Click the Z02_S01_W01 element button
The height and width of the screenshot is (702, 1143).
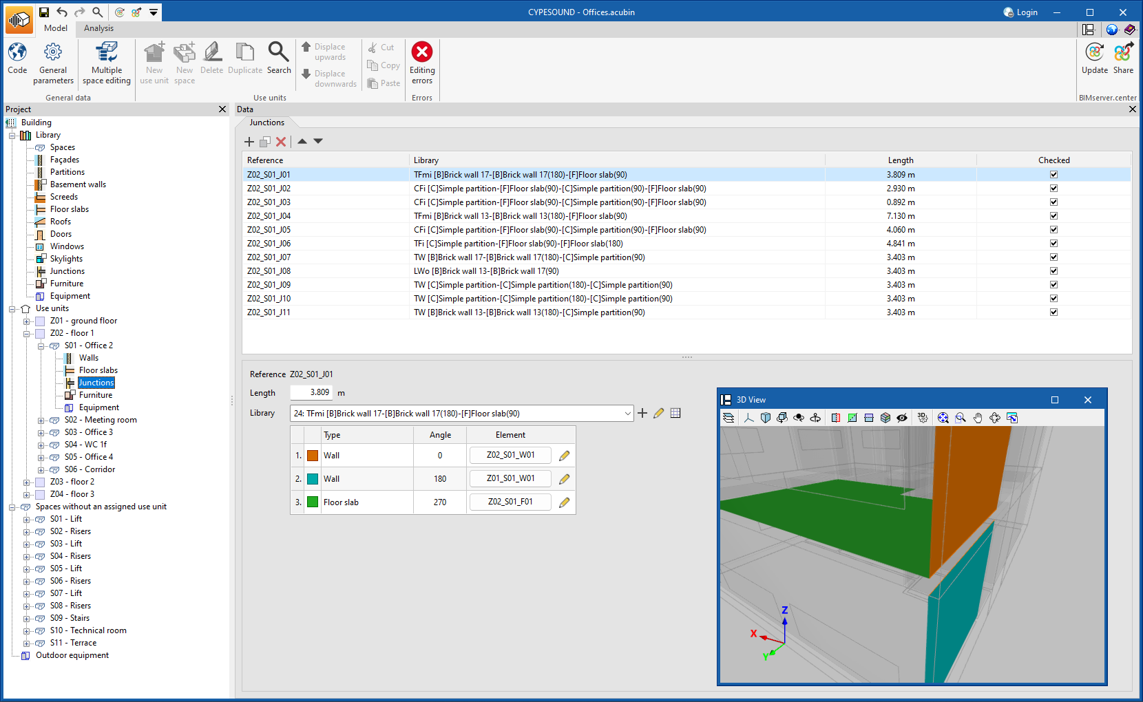[510, 456]
